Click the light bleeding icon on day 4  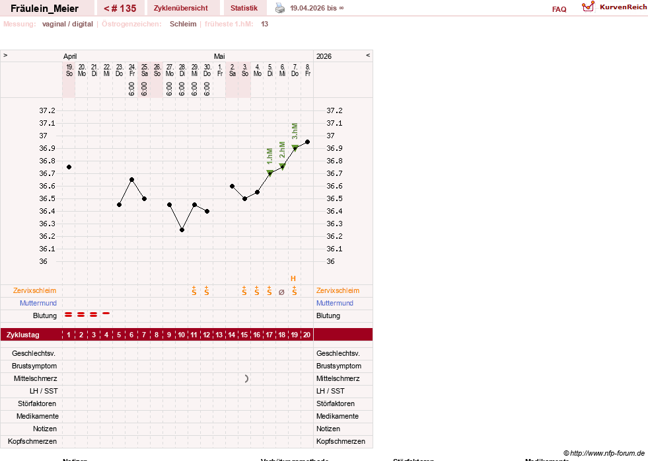(106, 314)
